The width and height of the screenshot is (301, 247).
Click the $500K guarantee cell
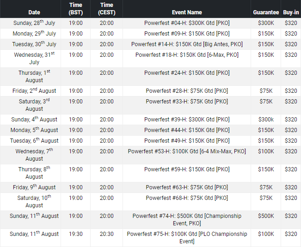[266, 216]
